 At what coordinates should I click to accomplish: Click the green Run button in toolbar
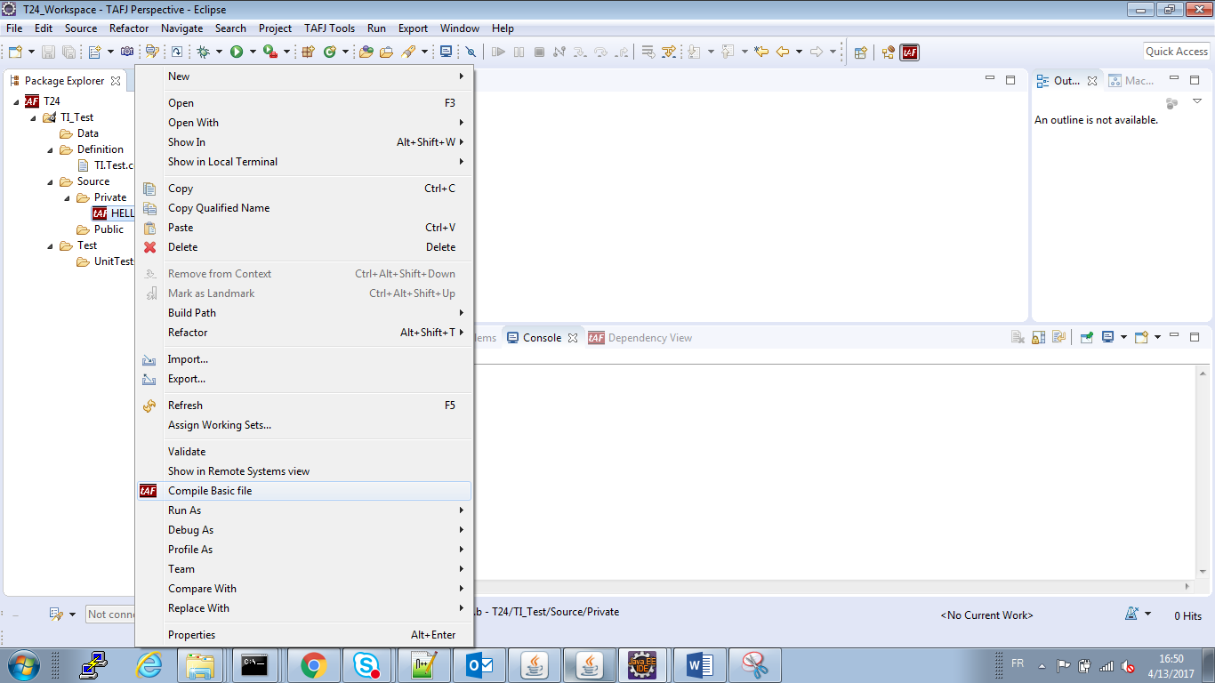237,52
